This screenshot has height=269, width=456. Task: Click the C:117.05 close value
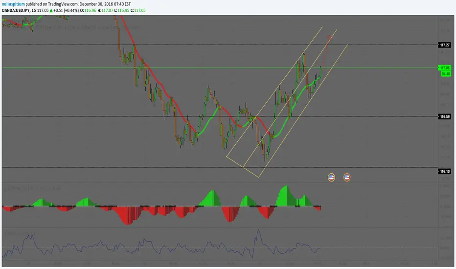tap(138, 10)
